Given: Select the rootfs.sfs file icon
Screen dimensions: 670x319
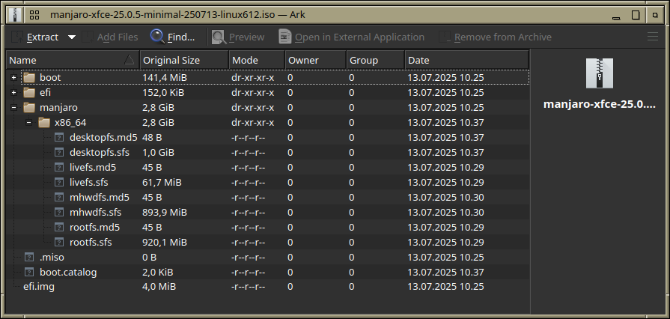Looking at the screenshot, I should tap(59, 243).
